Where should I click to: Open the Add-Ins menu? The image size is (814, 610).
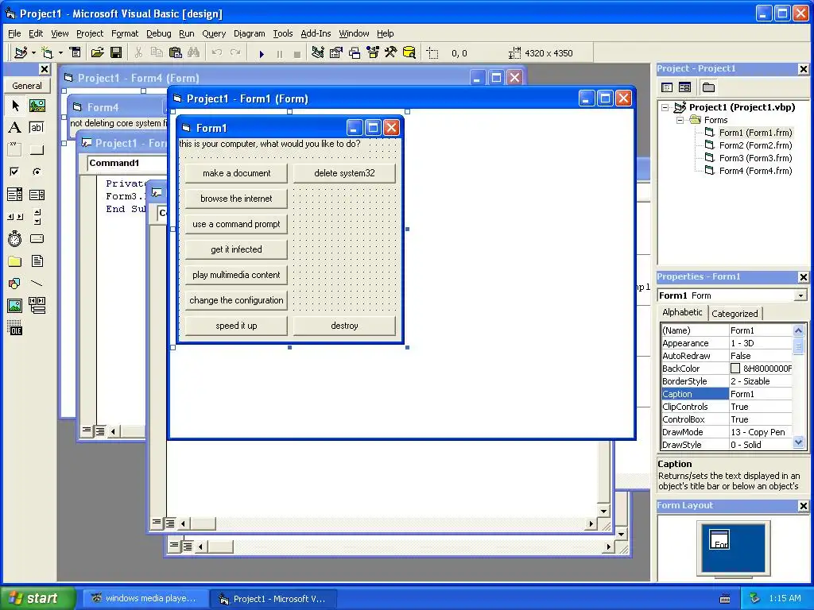click(316, 33)
